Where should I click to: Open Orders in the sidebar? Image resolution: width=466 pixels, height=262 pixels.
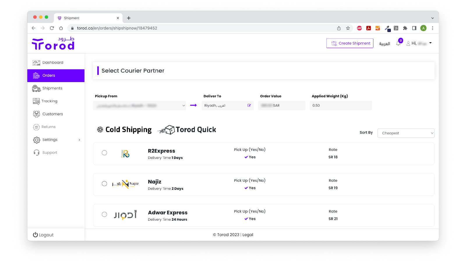pyautogui.click(x=56, y=75)
